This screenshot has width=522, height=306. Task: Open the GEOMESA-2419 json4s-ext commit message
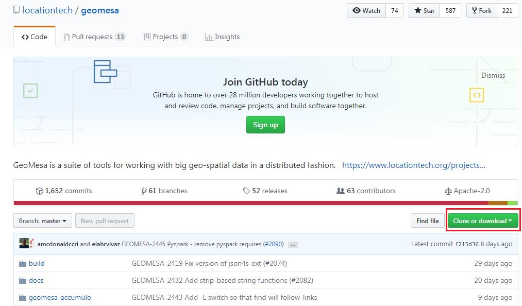click(x=209, y=263)
